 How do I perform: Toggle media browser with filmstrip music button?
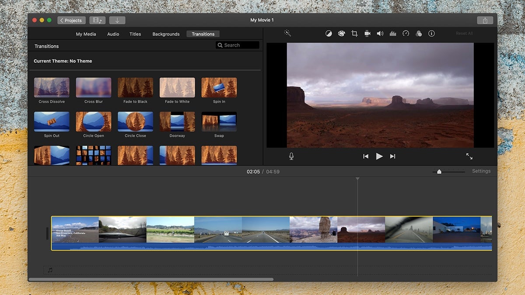(x=97, y=21)
